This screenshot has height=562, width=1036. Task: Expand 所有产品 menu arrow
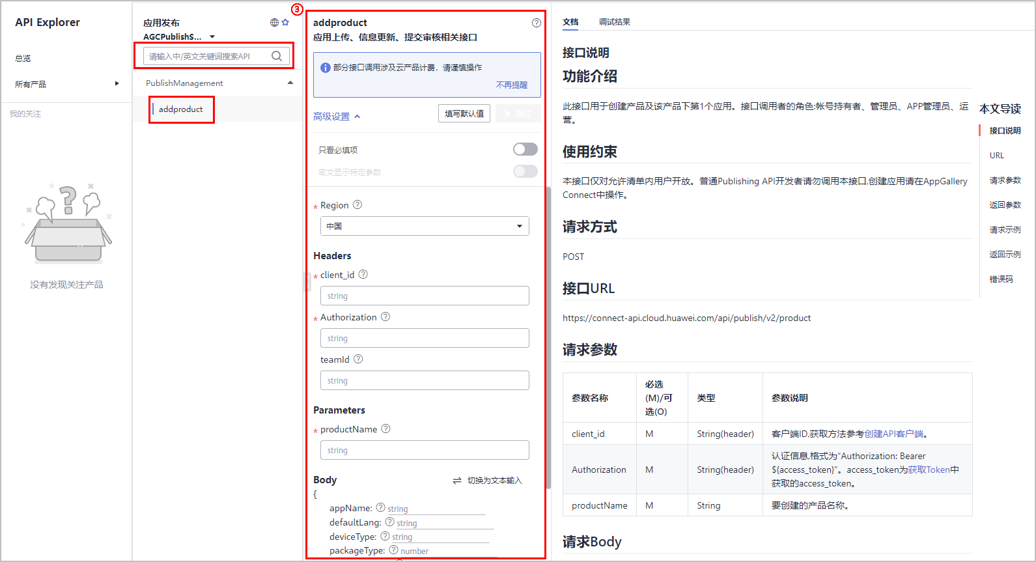coord(117,83)
